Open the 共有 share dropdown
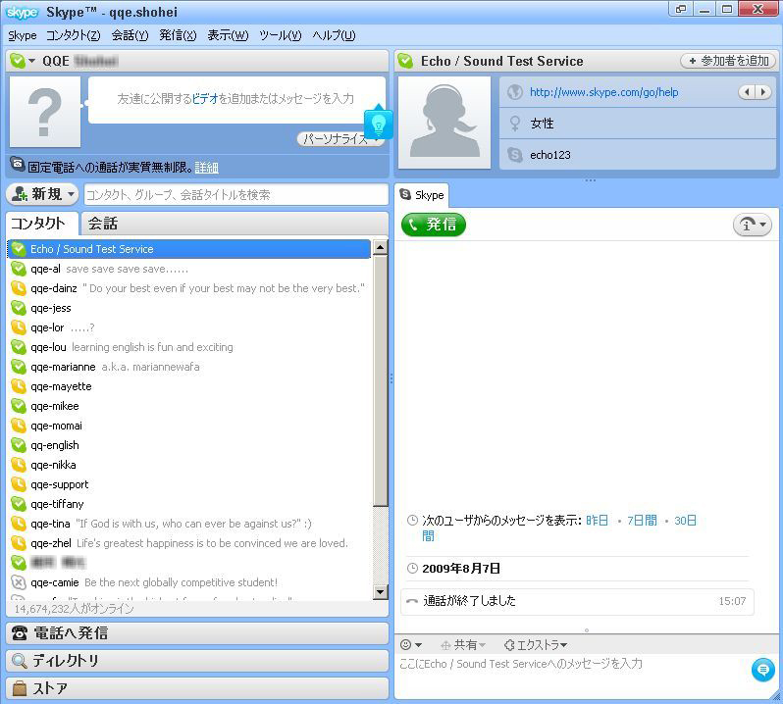Viewport: 783px width, 704px height. [x=463, y=645]
